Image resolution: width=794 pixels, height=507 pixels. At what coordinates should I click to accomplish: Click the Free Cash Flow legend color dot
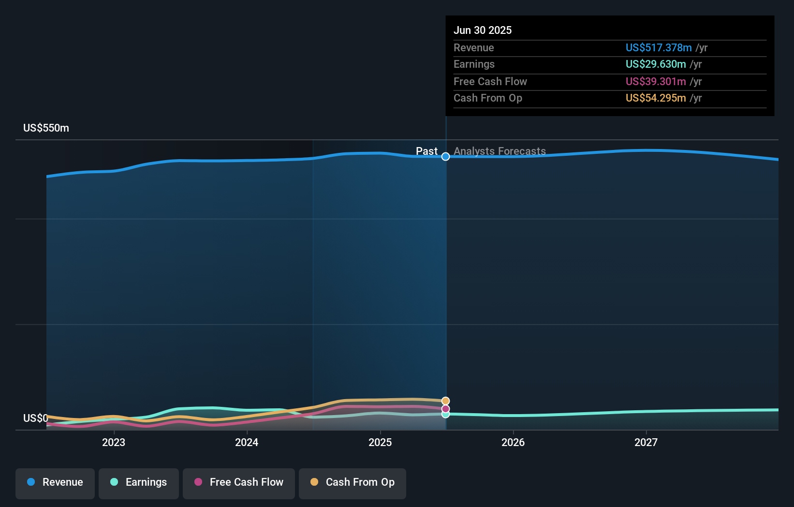click(198, 482)
